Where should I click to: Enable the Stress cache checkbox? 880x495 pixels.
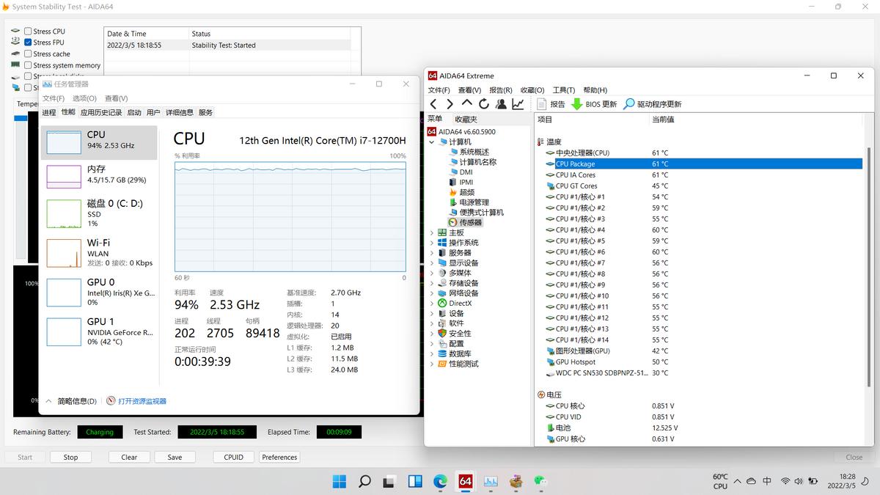28,54
